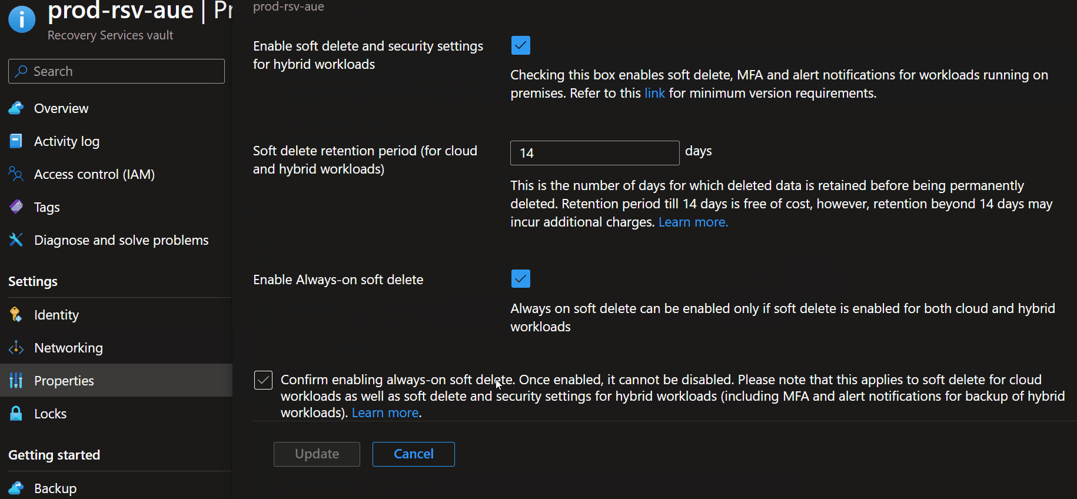Image resolution: width=1077 pixels, height=499 pixels.
Task: Click the Activity log icon
Action: pyautogui.click(x=16, y=141)
